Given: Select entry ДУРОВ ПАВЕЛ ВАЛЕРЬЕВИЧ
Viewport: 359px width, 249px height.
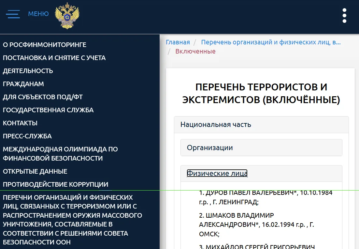Looking at the screenshot, I should coord(266,197).
